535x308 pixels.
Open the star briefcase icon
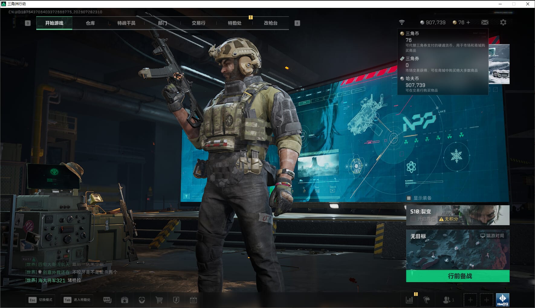click(x=125, y=300)
